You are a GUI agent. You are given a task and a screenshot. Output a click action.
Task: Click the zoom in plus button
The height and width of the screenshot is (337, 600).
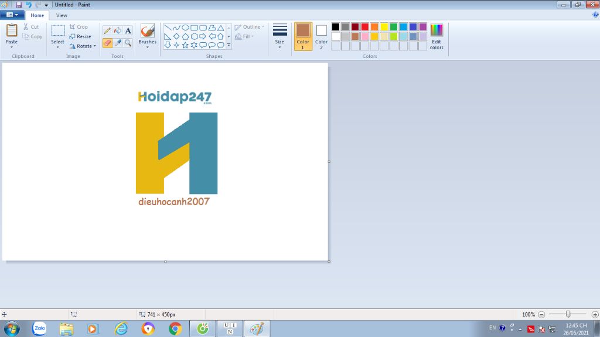(x=595, y=314)
